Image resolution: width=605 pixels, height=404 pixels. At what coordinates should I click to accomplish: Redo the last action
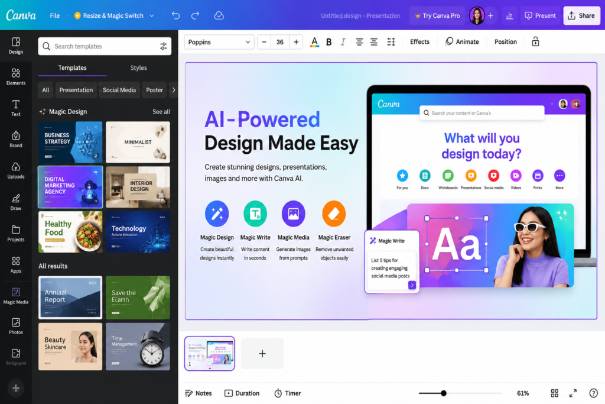[195, 15]
